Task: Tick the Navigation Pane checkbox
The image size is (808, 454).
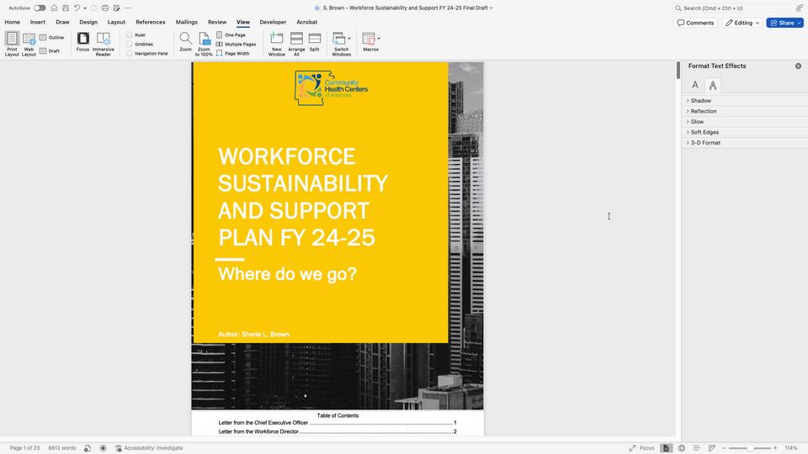Action: pyautogui.click(x=130, y=54)
